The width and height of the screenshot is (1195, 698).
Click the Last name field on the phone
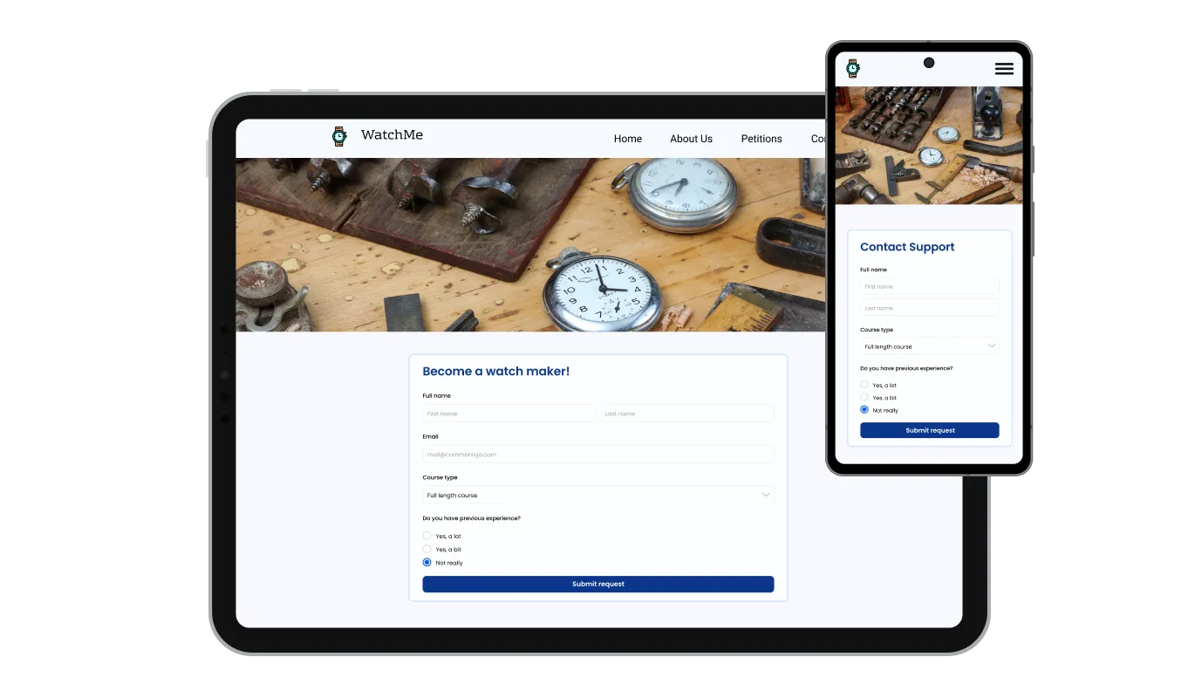929,307
